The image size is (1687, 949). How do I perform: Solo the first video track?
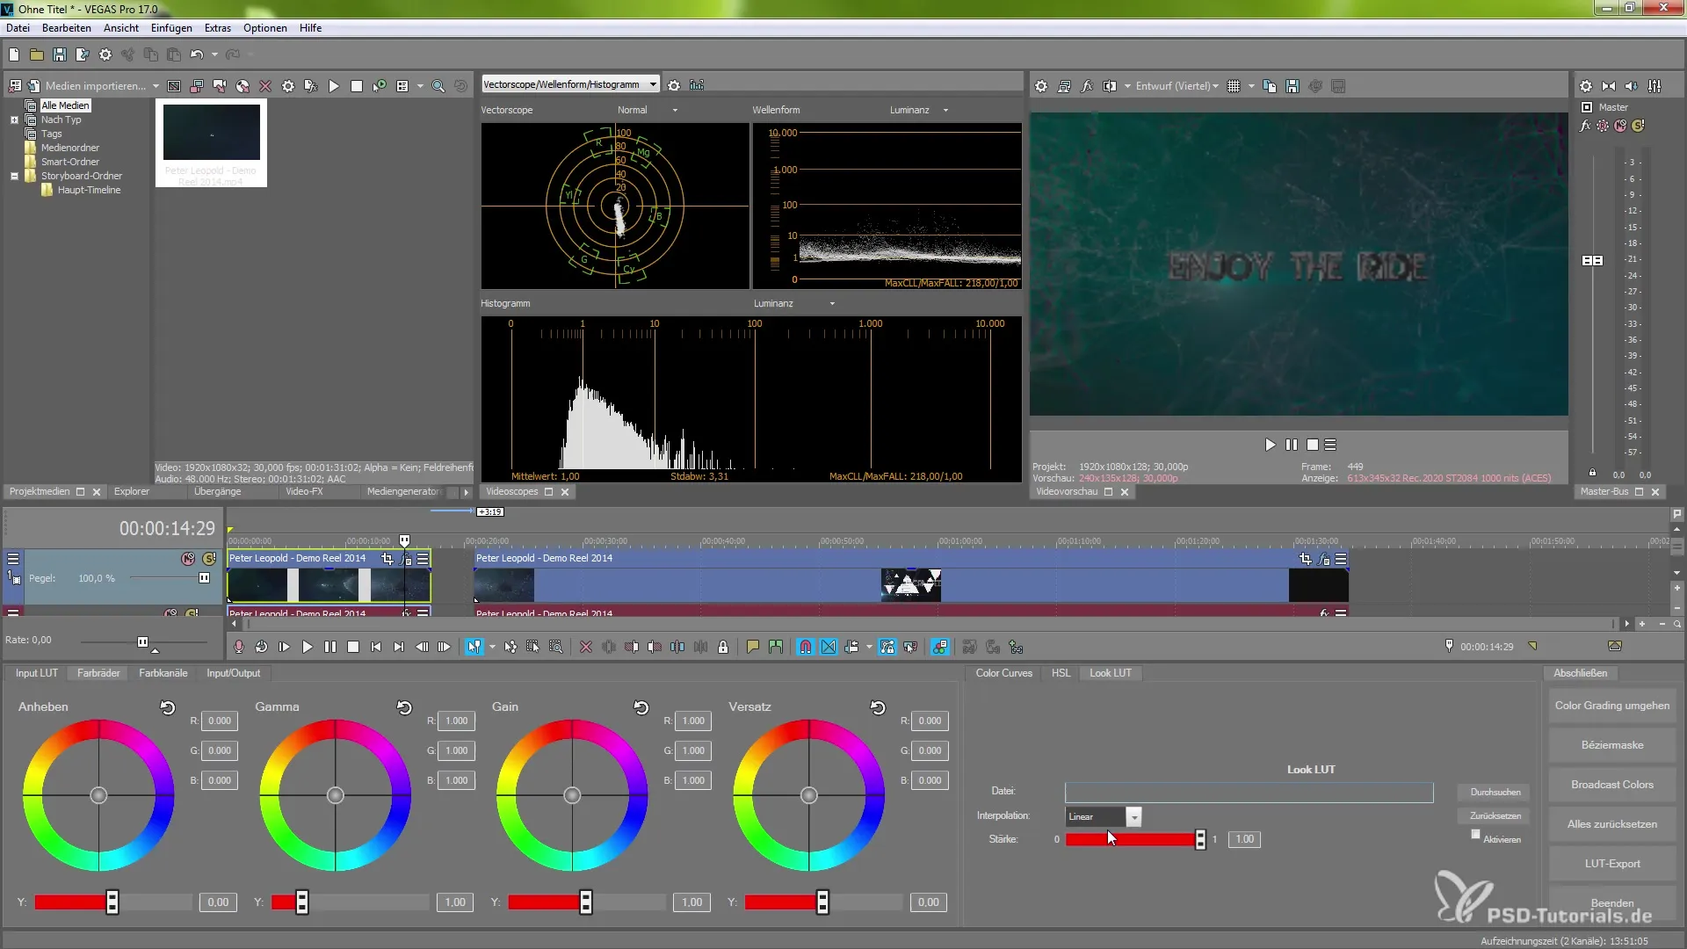(208, 559)
